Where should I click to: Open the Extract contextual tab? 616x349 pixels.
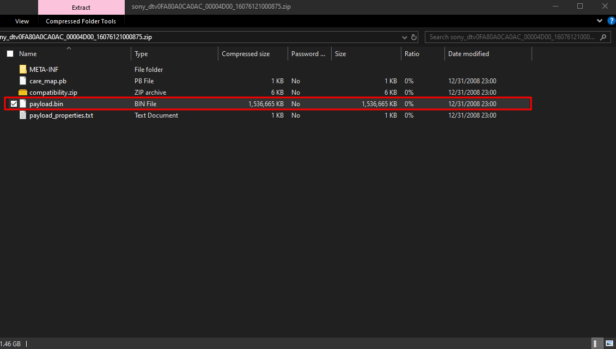(81, 8)
